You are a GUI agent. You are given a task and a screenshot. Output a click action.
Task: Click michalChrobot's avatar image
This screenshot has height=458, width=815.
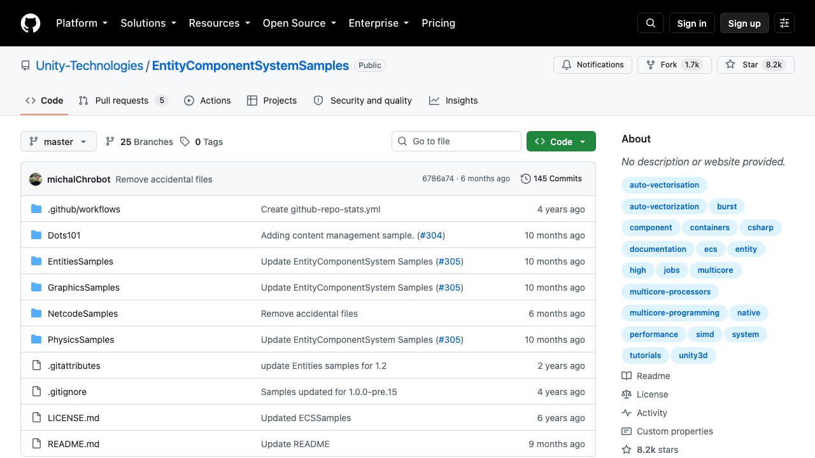click(36, 179)
